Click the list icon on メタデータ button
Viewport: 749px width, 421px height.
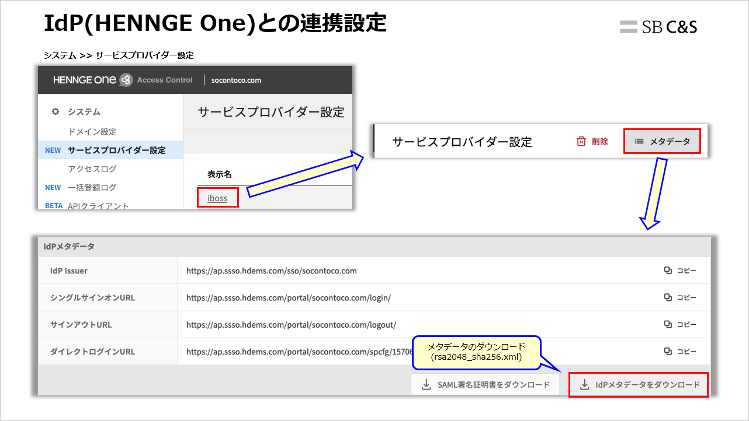click(x=639, y=141)
